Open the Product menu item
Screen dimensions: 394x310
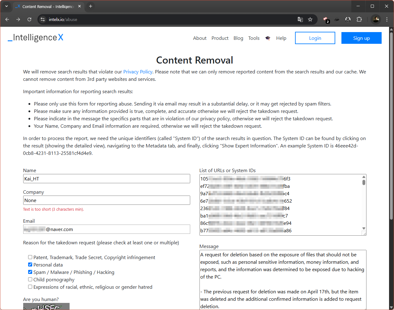pos(220,38)
